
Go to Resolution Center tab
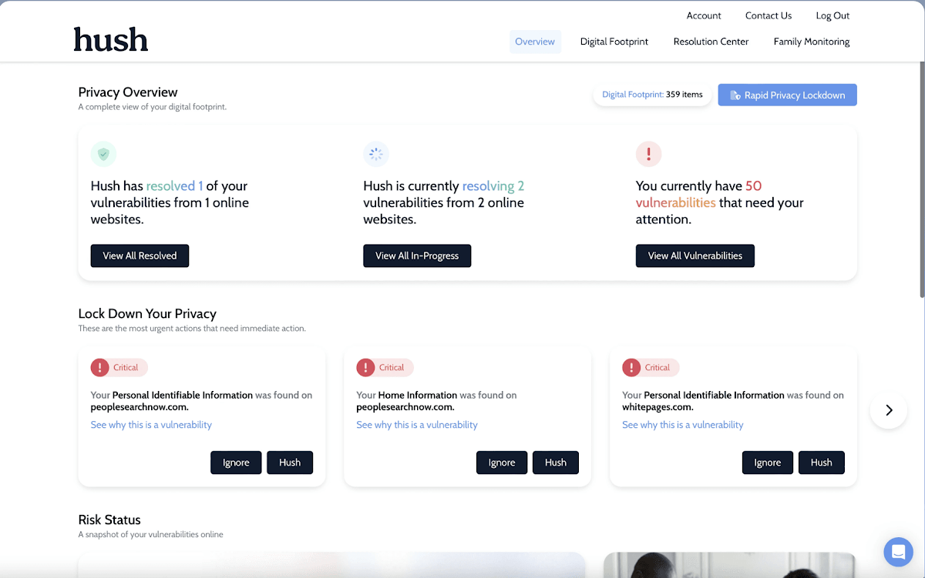pyautogui.click(x=711, y=42)
